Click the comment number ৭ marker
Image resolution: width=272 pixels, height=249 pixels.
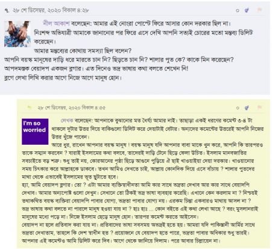(x=7, y=10)
